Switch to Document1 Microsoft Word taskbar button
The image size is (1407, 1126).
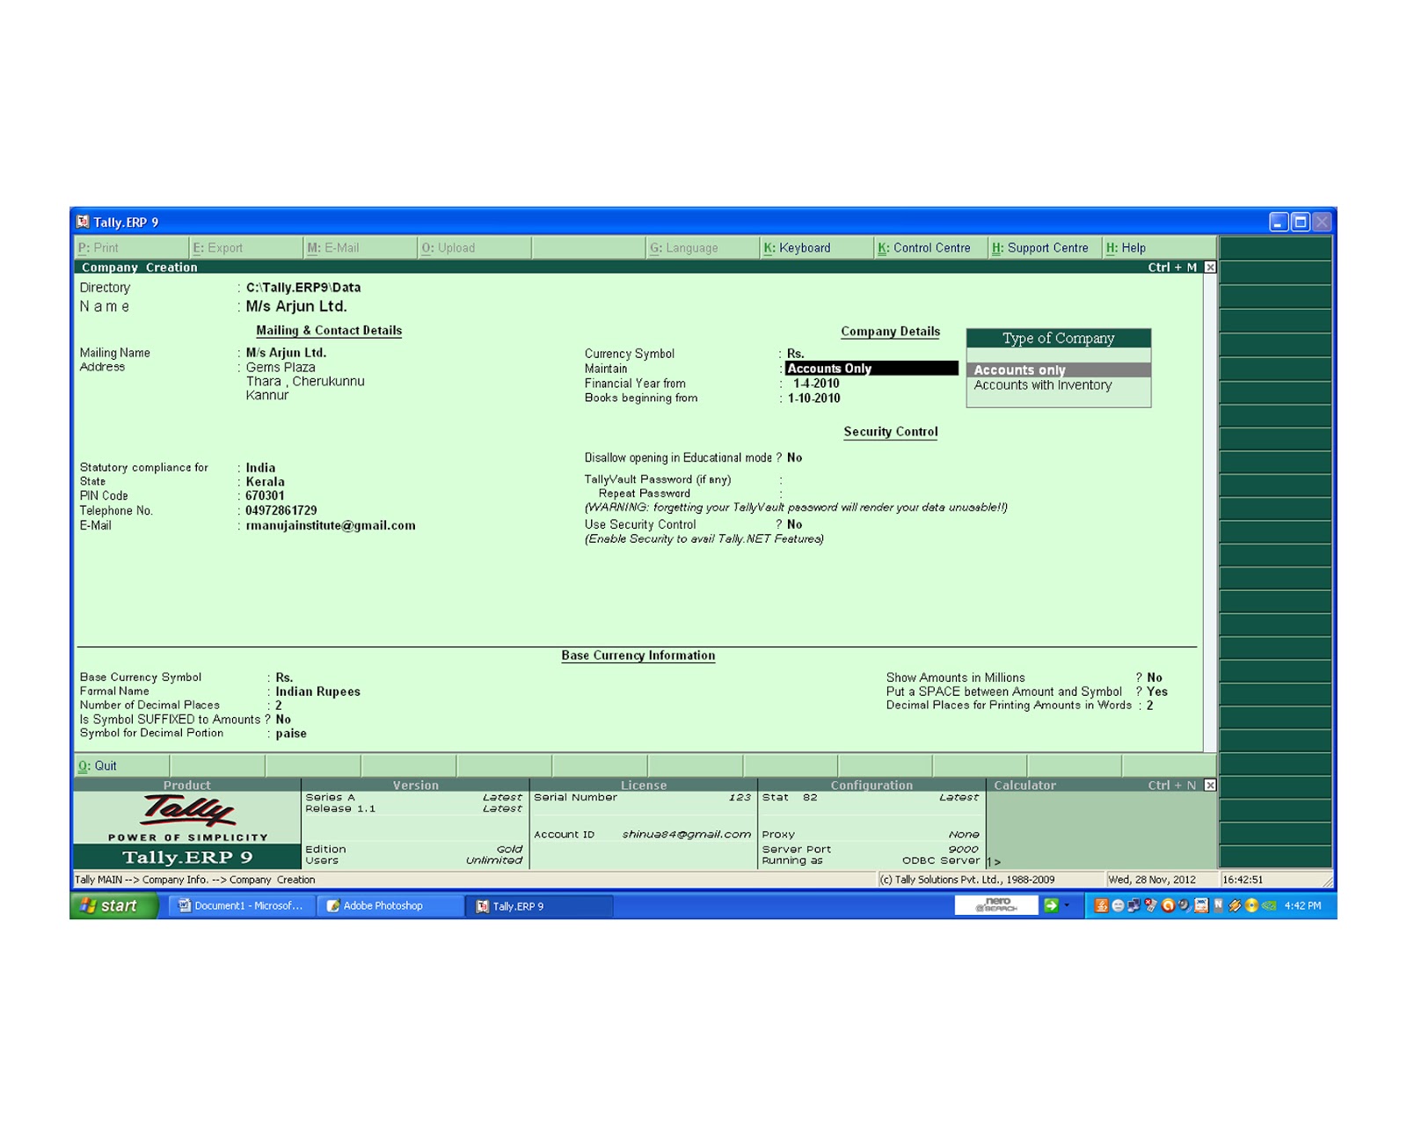[x=240, y=906]
